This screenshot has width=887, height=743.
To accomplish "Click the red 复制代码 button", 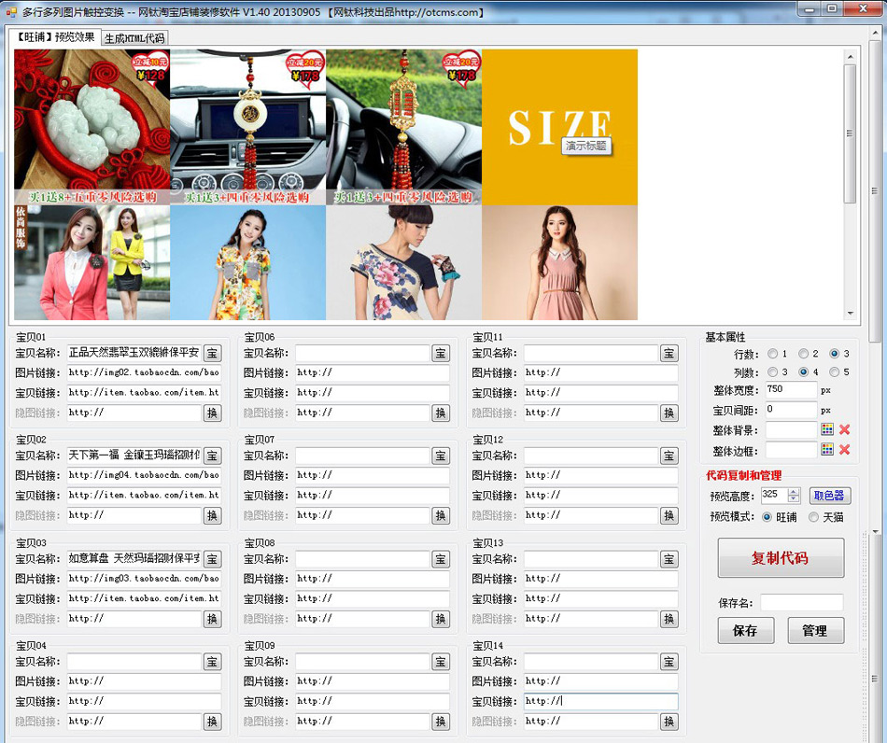I will point(781,556).
